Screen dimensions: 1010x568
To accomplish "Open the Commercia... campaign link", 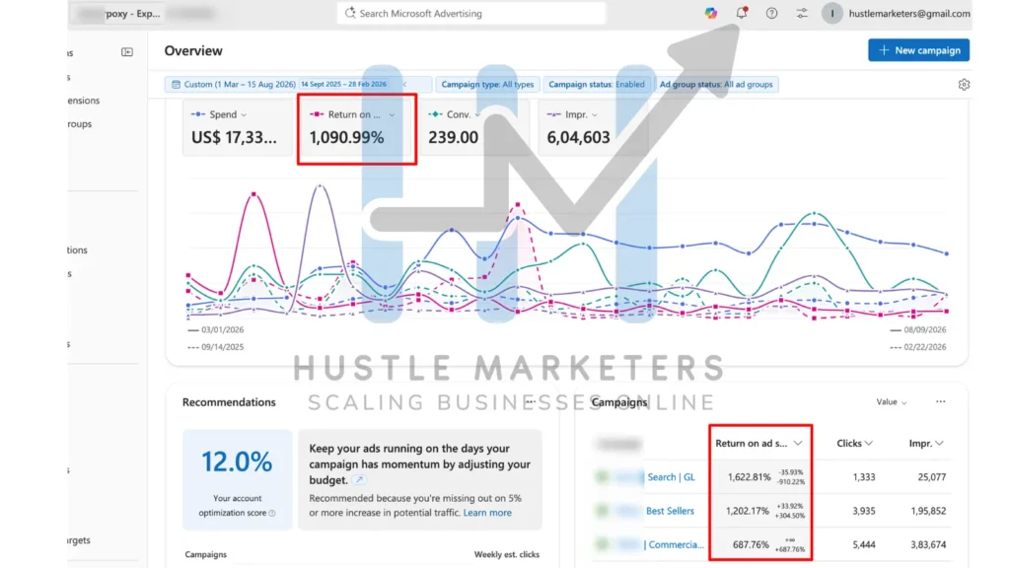I will [675, 544].
